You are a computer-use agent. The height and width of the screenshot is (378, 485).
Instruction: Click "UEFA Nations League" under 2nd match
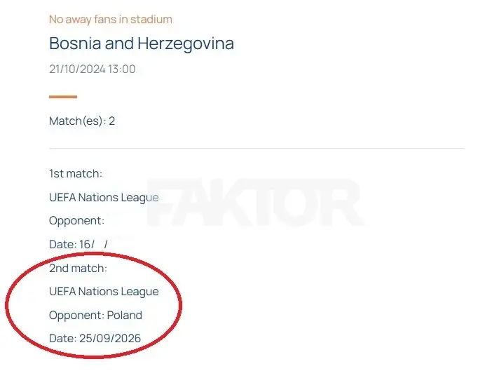click(x=104, y=292)
